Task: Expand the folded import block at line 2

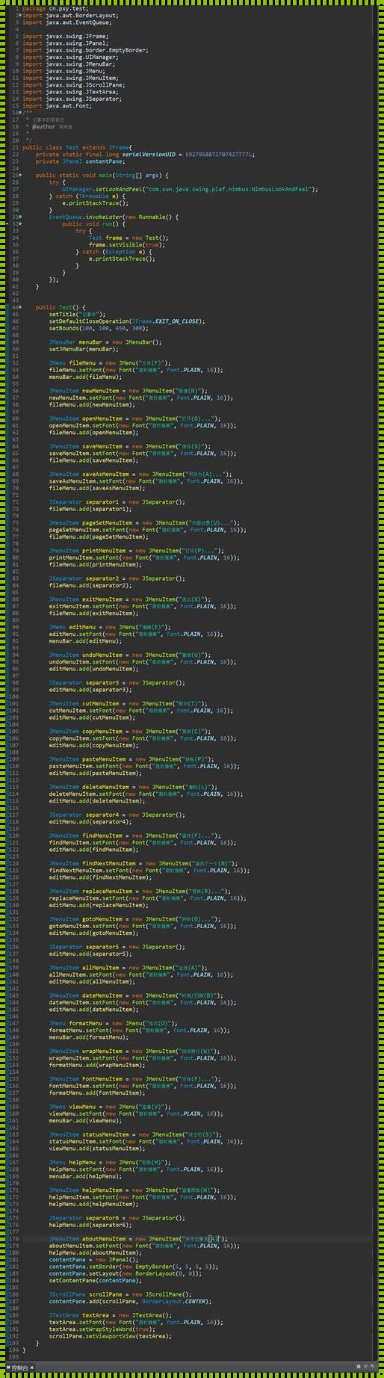Action: tap(20, 15)
